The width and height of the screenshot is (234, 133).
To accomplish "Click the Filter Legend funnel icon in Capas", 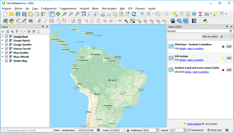I will tap(17, 32).
